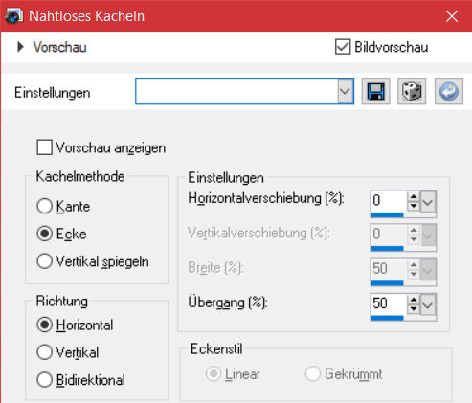
Task: Save the preset with the floppy disk icon
Action: coord(375,92)
